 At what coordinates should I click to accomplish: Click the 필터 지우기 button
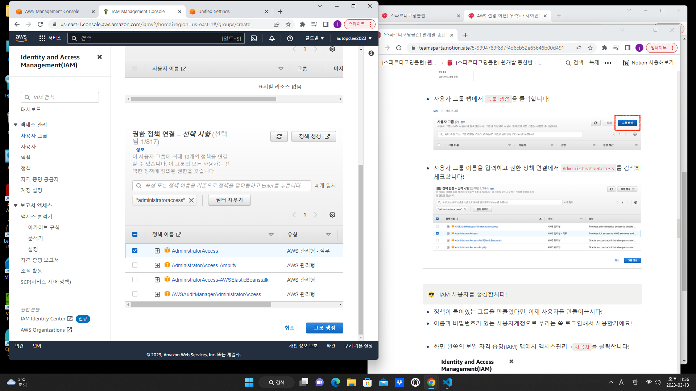229,200
